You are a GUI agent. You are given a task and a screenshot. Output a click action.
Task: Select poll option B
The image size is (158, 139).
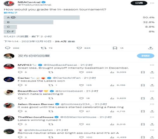28,22
